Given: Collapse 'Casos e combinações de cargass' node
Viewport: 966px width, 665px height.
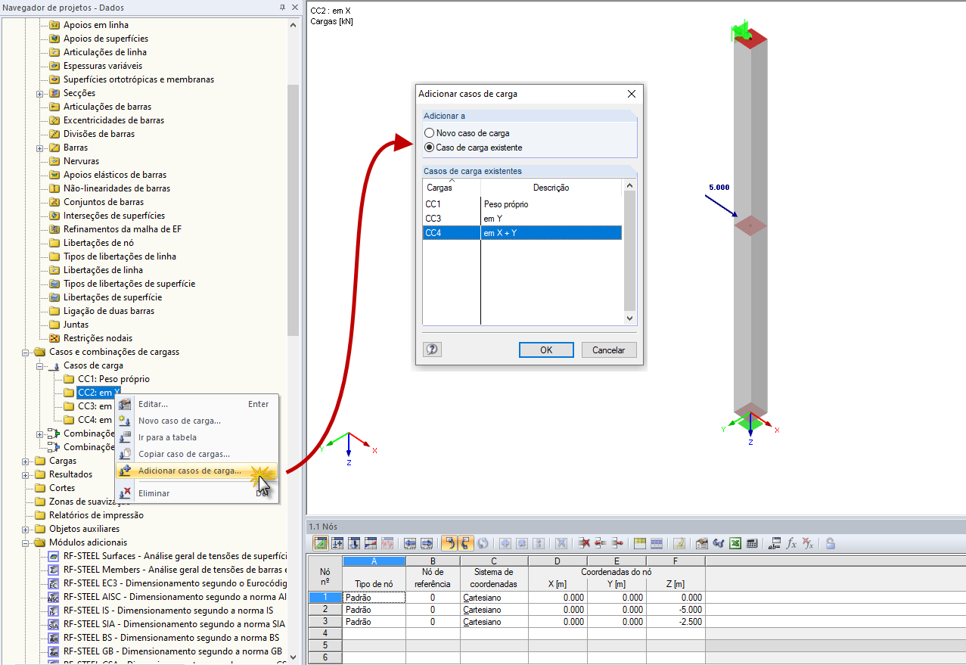Looking at the screenshot, I should click(26, 352).
